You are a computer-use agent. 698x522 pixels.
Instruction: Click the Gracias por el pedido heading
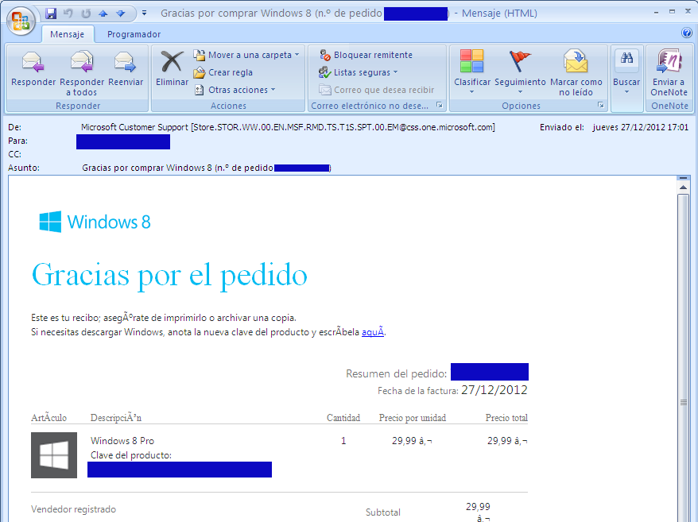(169, 276)
